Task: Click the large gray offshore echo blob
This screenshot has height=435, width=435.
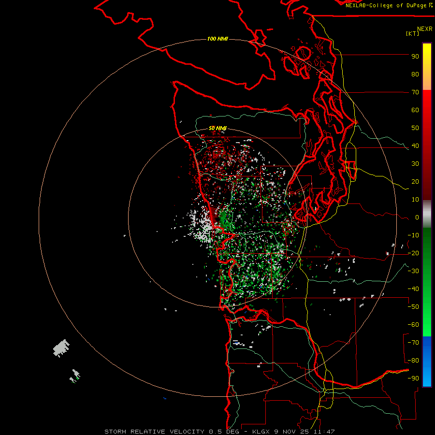Action: click(61, 348)
